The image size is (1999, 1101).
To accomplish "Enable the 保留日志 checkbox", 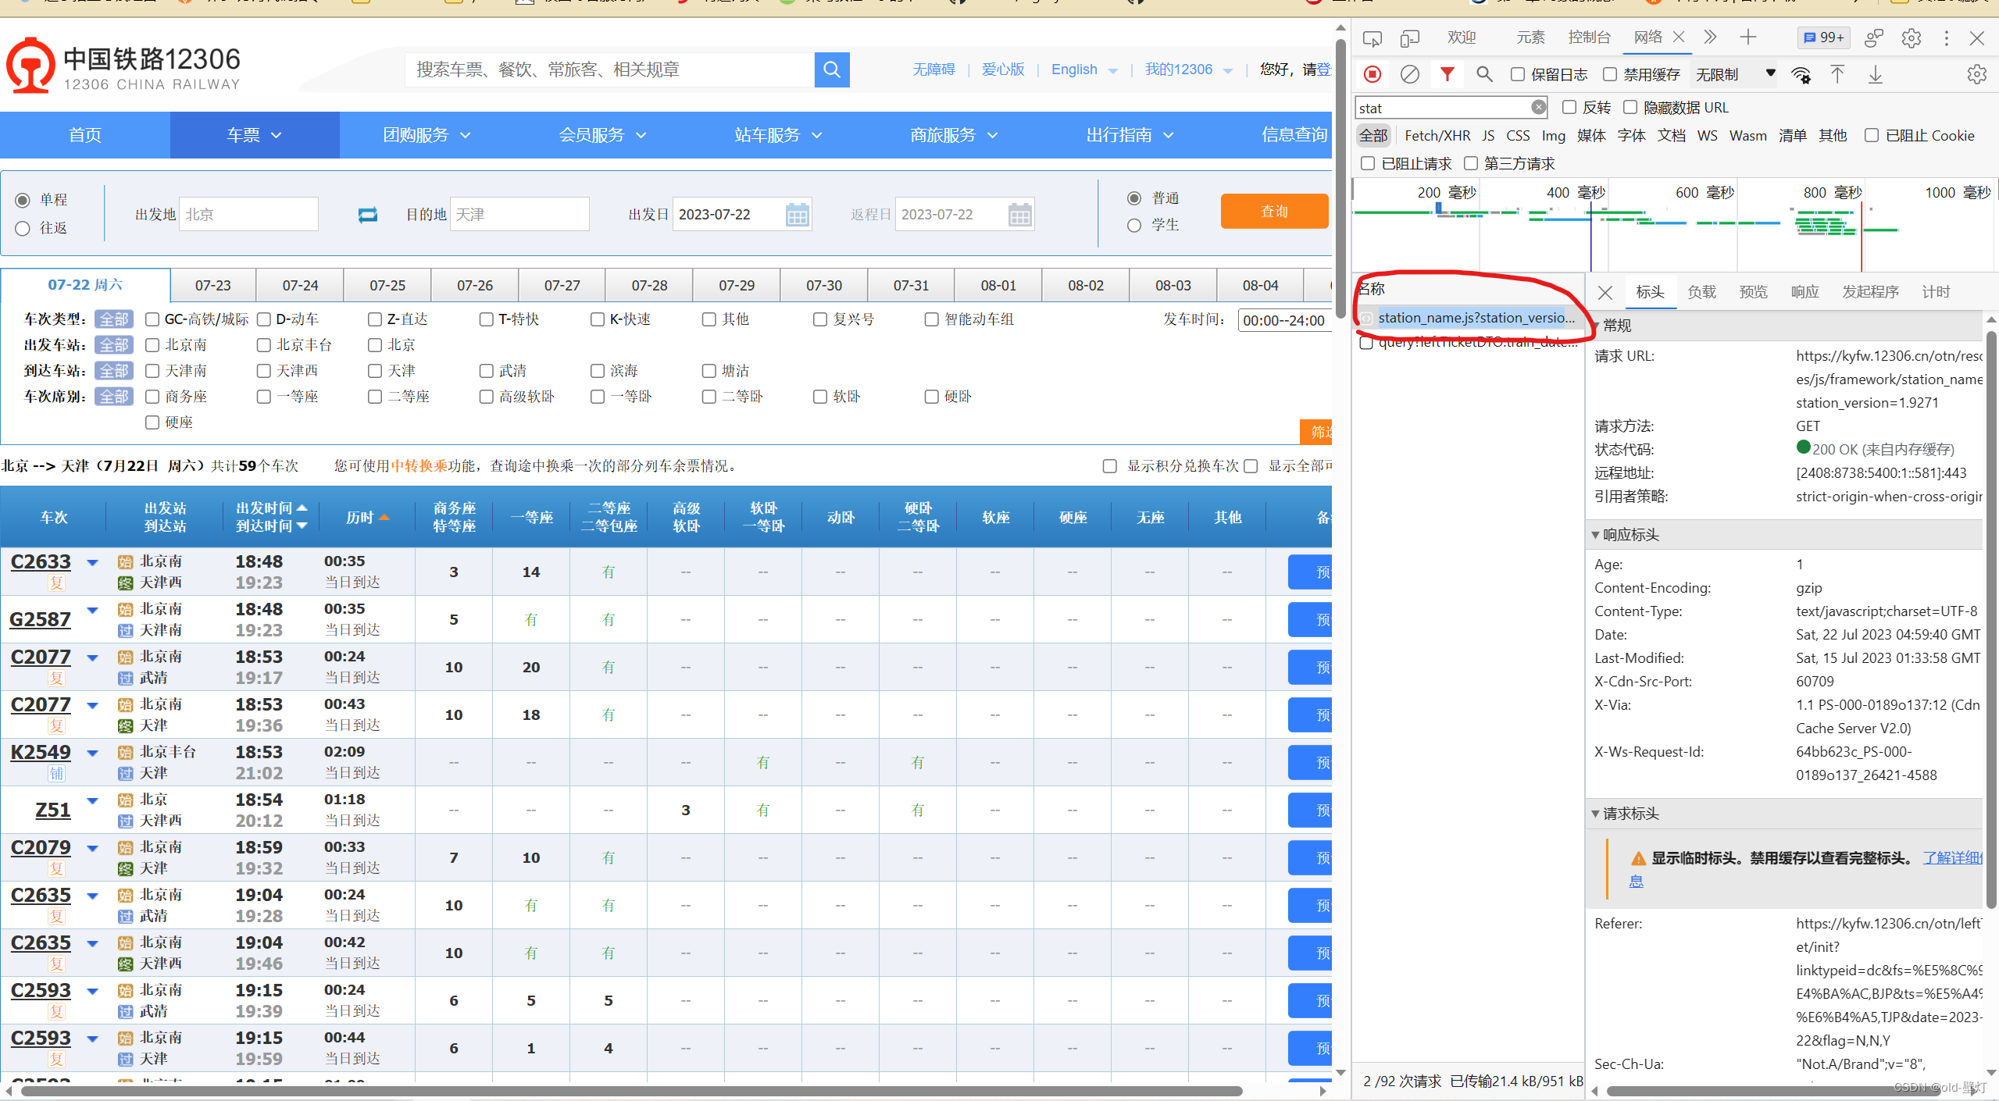I will (1518, 74).
